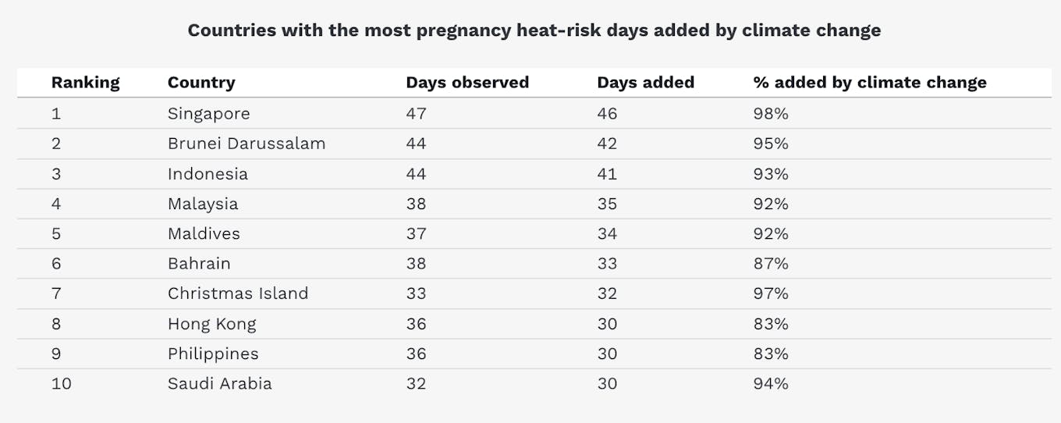Select the Saudi Arabia country cell

click(220, 384)
